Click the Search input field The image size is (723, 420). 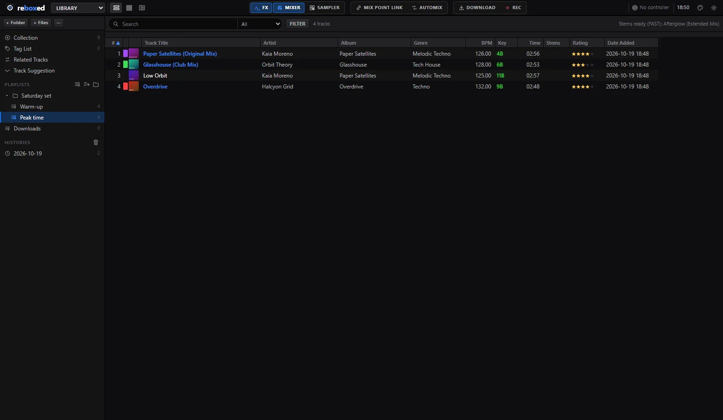(173, 24)
